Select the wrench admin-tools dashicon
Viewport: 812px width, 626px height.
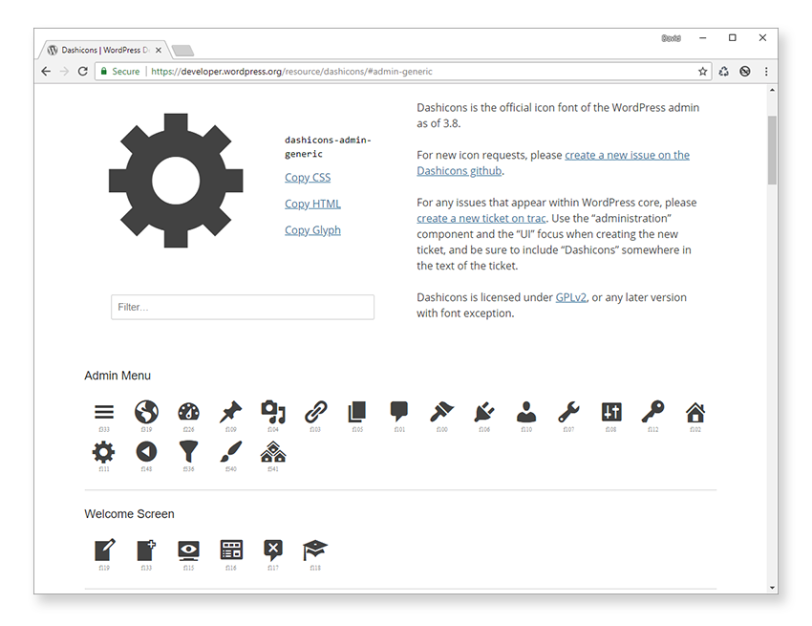pos(568,412)
